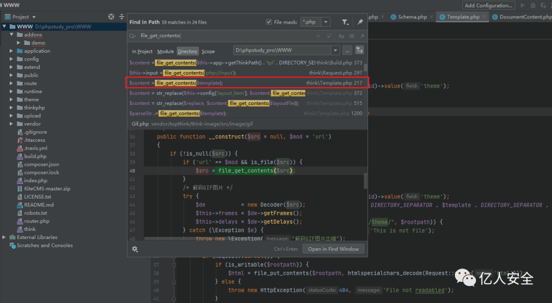This screenshot has height=303, width=552.
Task: Click the locate current file icon in Project panel
Action: pyautogui.click(x=111, y=17)
